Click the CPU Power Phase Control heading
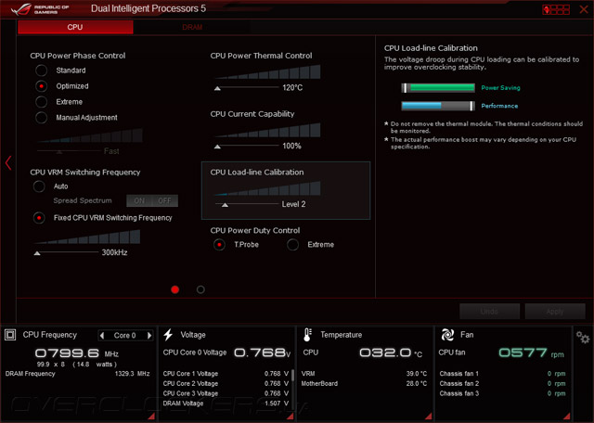Viewport: 594px width, 423px height. (x=78, y=56)
